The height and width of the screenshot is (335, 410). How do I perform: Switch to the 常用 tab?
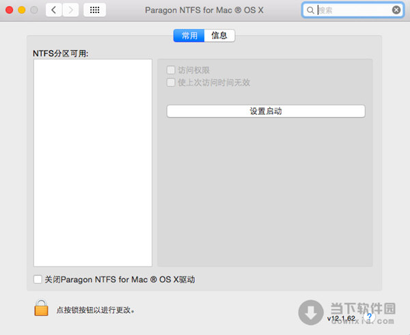tap(189, 36)
